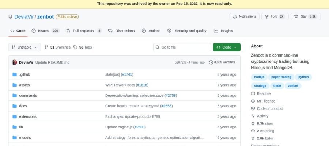Open pull request #2555 link

pos(166,106)
